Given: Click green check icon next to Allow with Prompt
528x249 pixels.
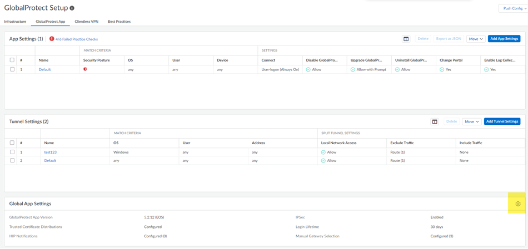Looking at the screenshot, I should point(353,70).
